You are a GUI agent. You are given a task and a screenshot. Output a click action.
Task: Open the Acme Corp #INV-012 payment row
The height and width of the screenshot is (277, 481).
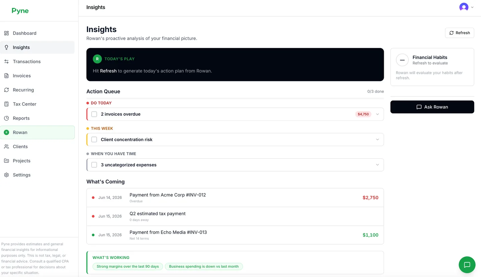click(x=235, y=198)
